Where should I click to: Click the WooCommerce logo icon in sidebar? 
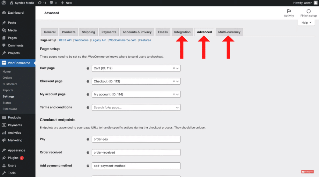coord(4,63)
